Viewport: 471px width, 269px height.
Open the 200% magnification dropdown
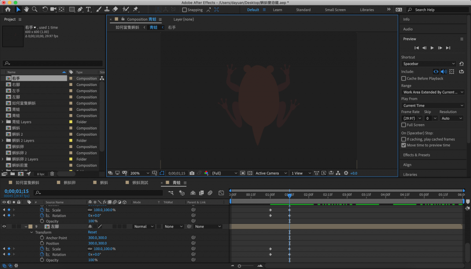click(139, 173)
